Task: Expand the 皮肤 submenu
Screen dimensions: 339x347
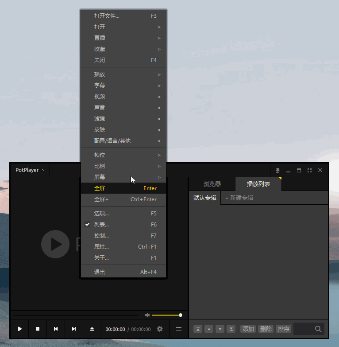Action: (123, 130)
